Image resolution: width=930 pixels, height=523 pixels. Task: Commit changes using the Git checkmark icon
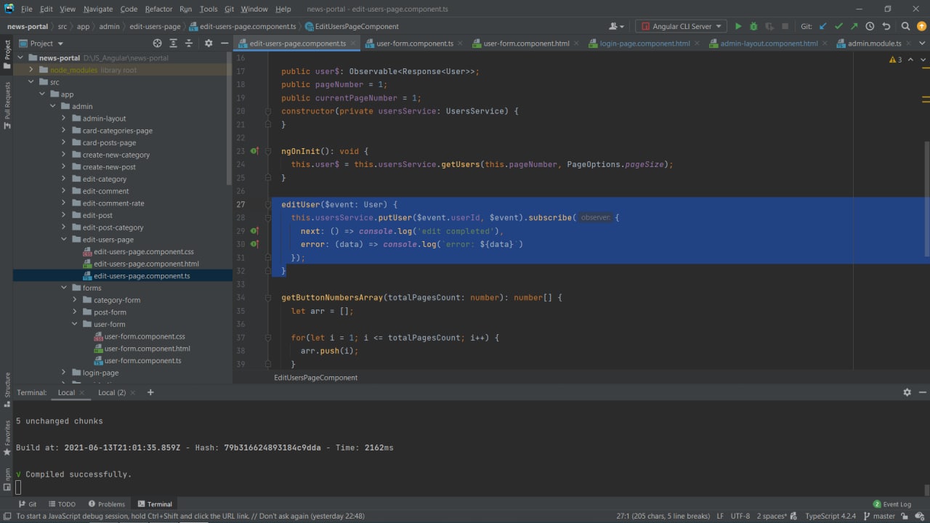pyautogui.click(x=839, y=26)
